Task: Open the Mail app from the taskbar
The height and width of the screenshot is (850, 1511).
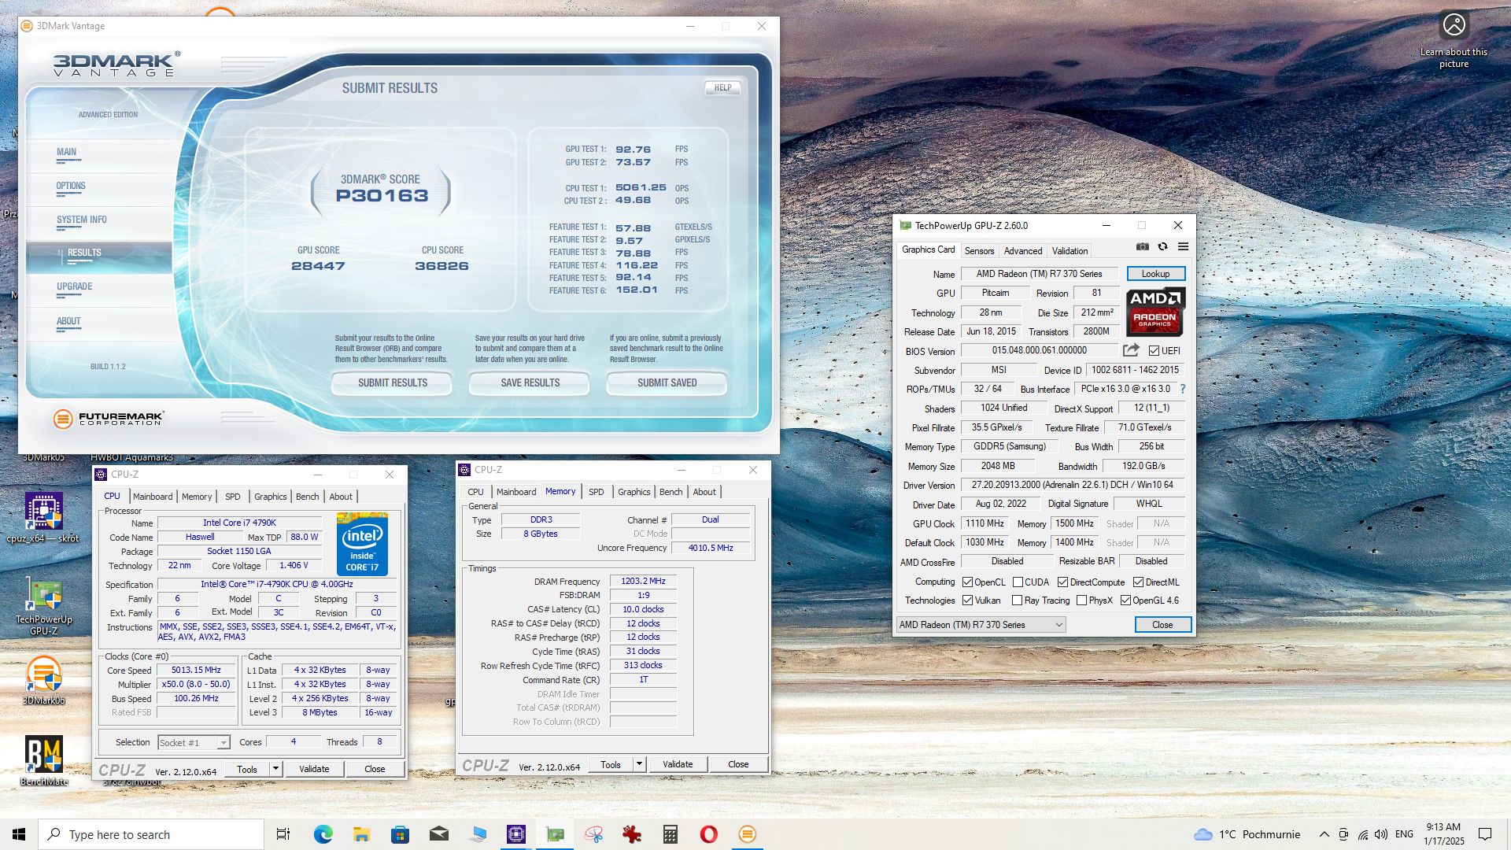Action: [439, 834]
